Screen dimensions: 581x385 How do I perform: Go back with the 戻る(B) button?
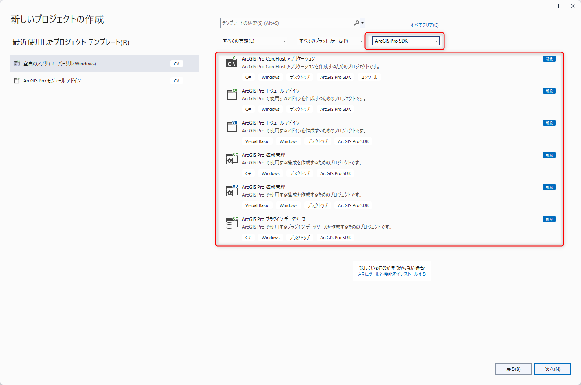tap(514, 369)
